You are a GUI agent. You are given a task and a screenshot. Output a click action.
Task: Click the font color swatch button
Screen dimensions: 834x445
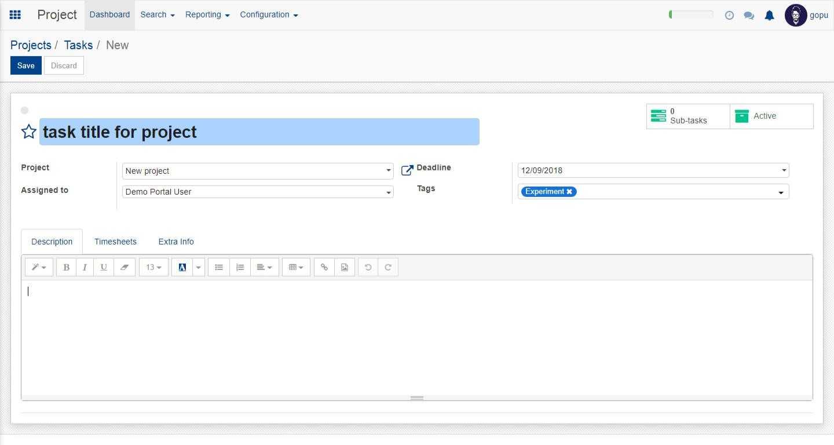pos(182,267)
